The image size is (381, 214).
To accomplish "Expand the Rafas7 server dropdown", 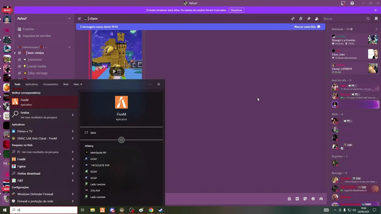I will click(x=69, y=18).
